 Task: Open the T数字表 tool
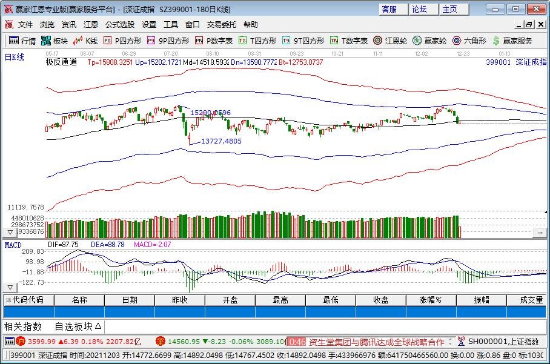pos(349,41)
